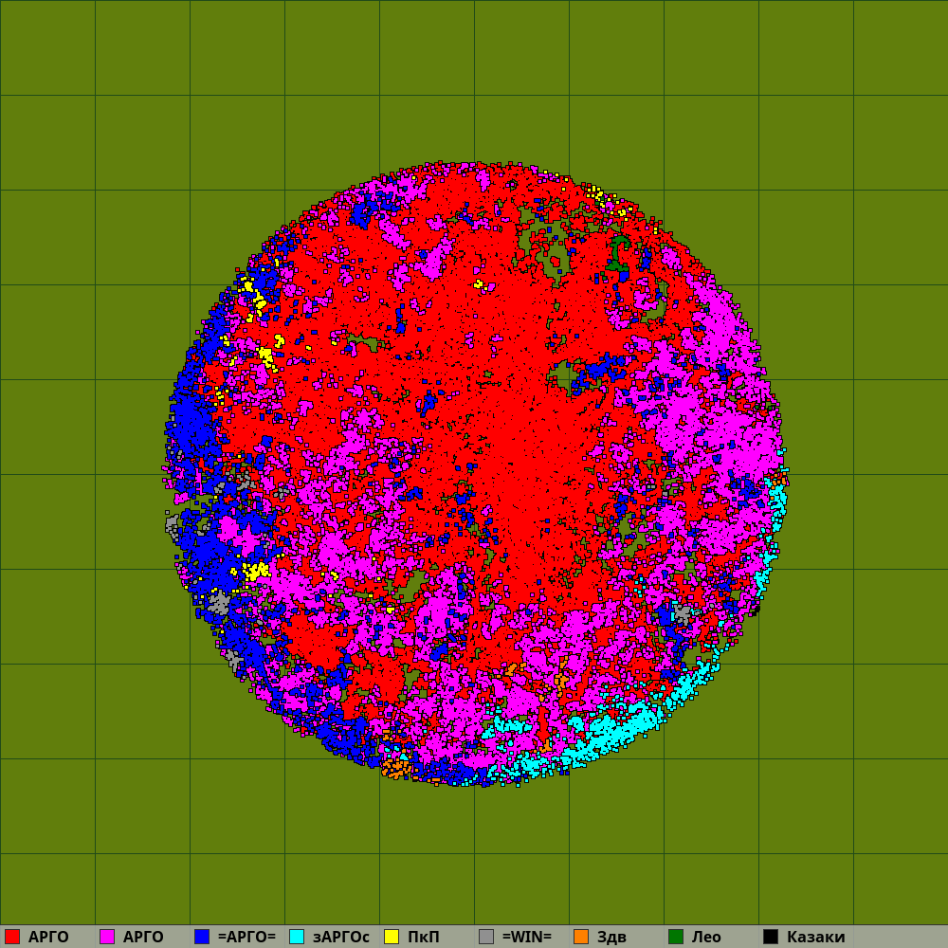Select the зАРГОс legend label

coord(341,938)
